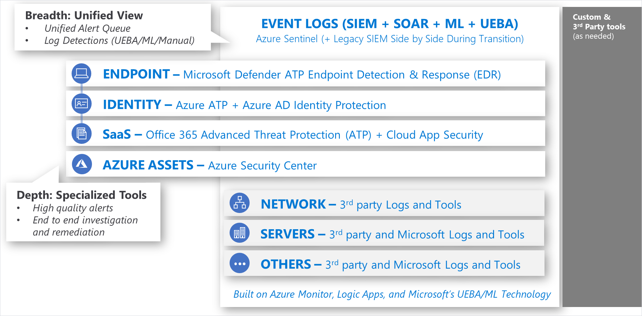Click the IDENTITY heading label

click(x=132, y=104)
